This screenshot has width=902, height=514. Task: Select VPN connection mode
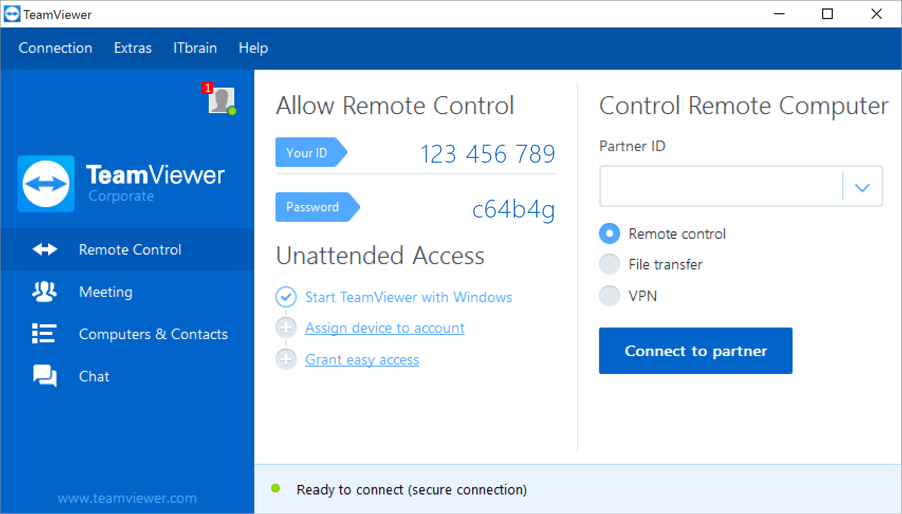pos(610,296)
